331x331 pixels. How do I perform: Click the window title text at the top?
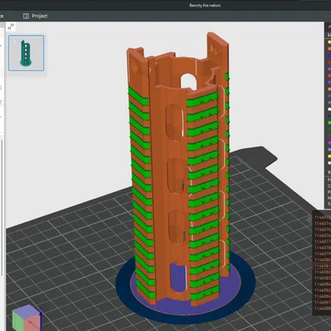coord(204,5)
